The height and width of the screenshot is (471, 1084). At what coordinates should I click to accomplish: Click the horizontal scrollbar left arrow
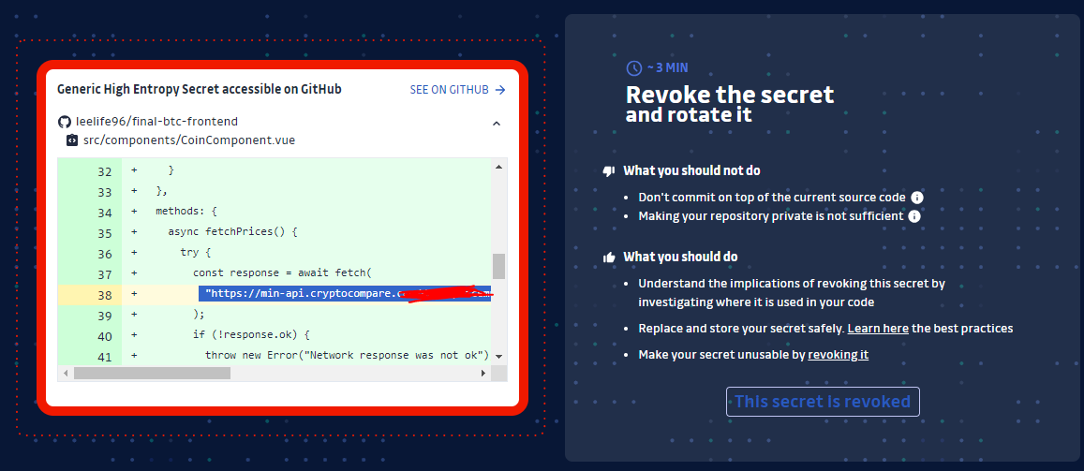66,373
